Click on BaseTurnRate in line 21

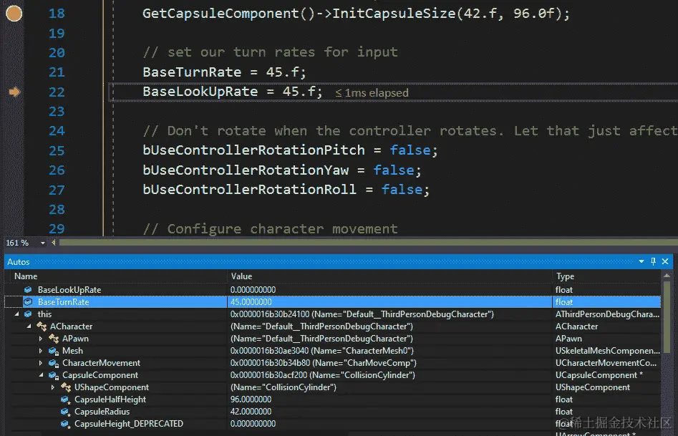point(192,72)
